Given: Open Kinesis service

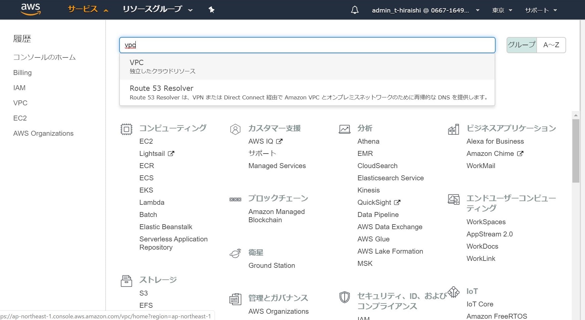Looking at the screenshot, I should [x=368, y=190].
